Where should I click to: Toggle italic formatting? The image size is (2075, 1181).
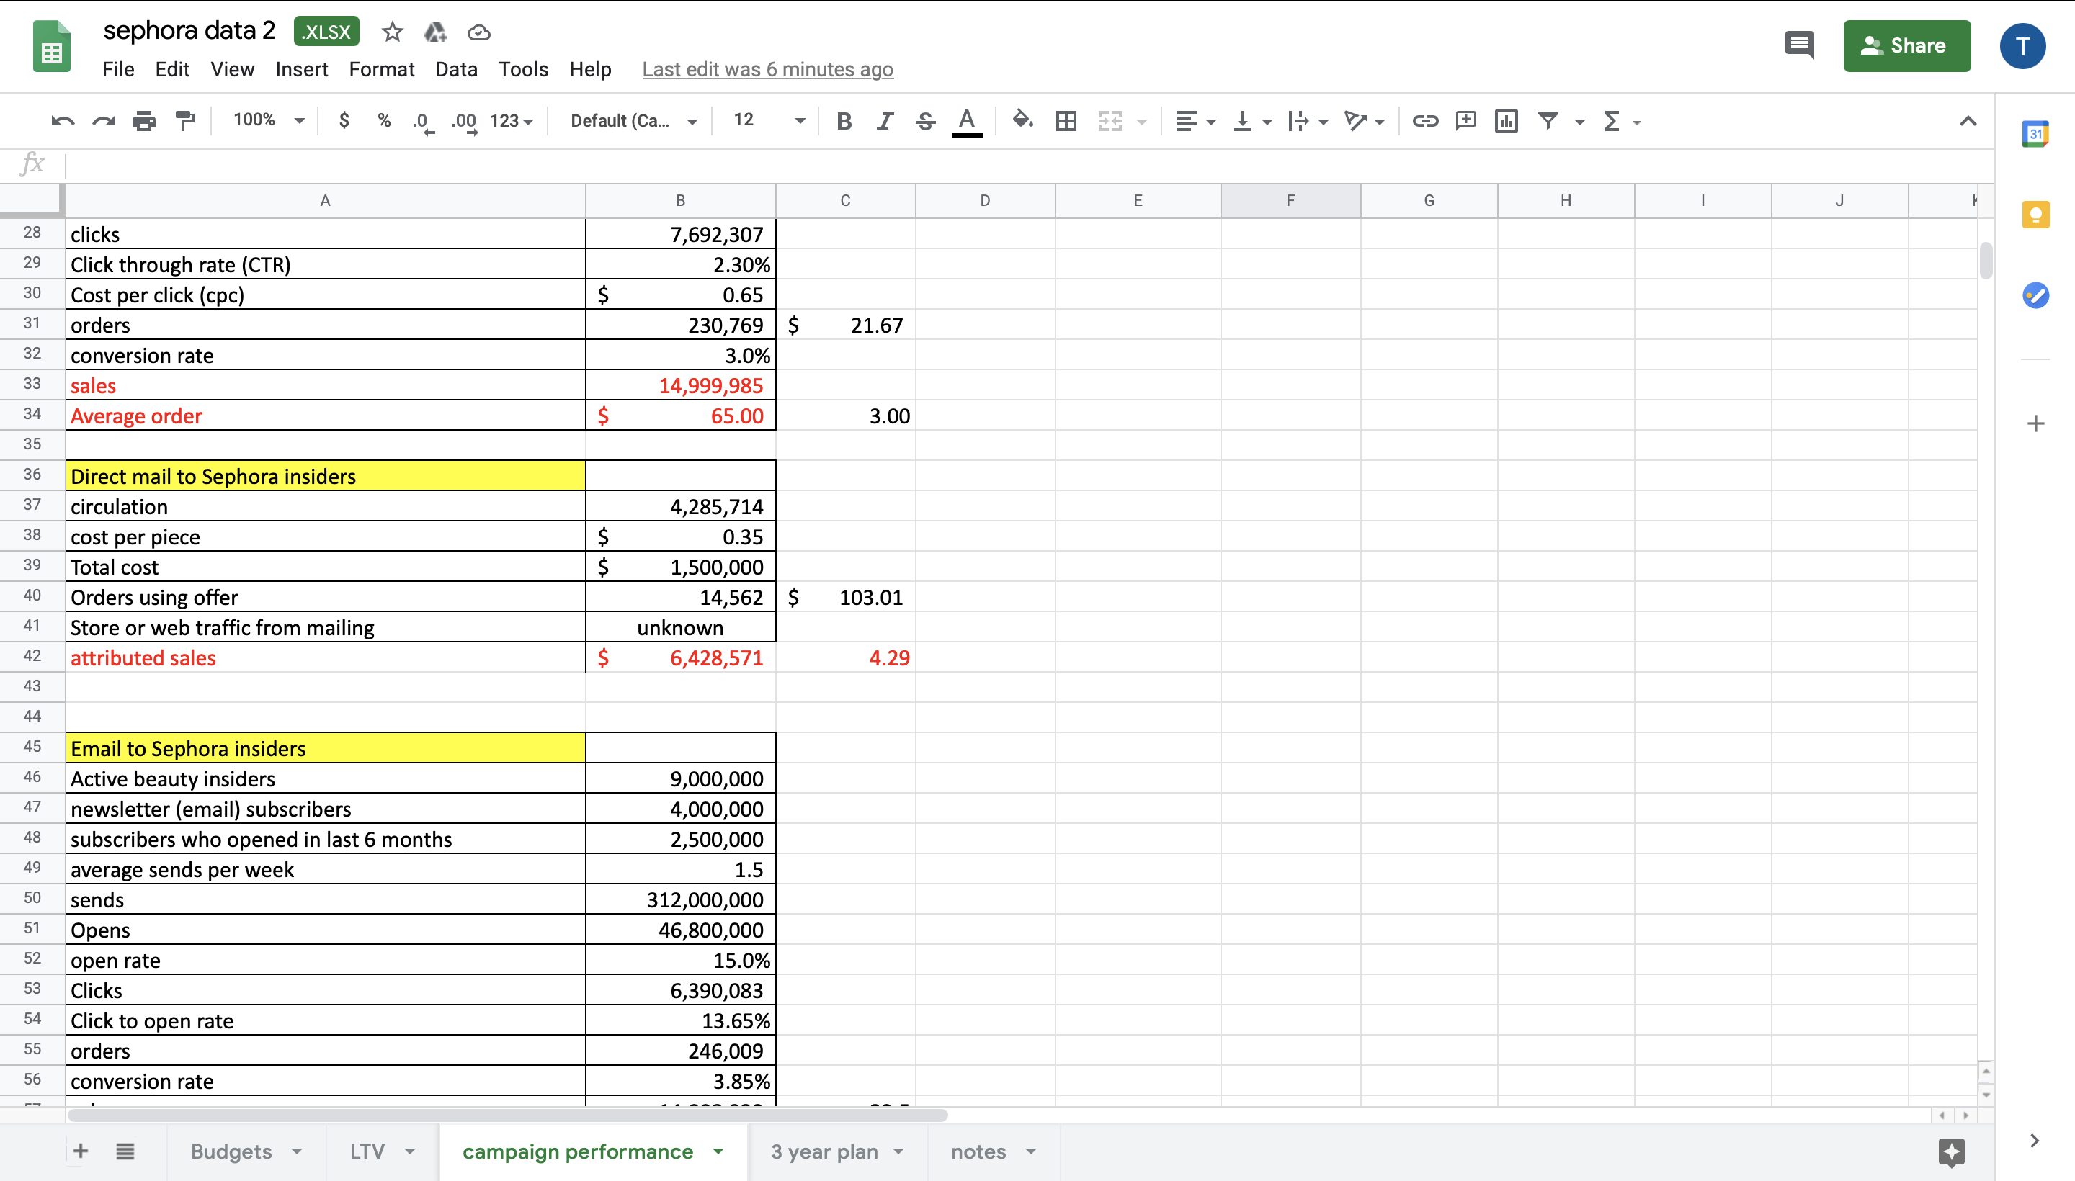884,120
